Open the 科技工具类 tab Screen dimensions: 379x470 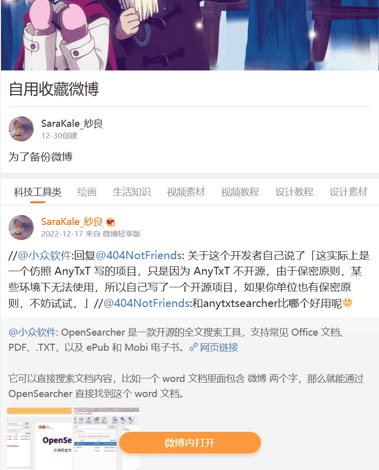pyautogui.click(x=37, y=192)
